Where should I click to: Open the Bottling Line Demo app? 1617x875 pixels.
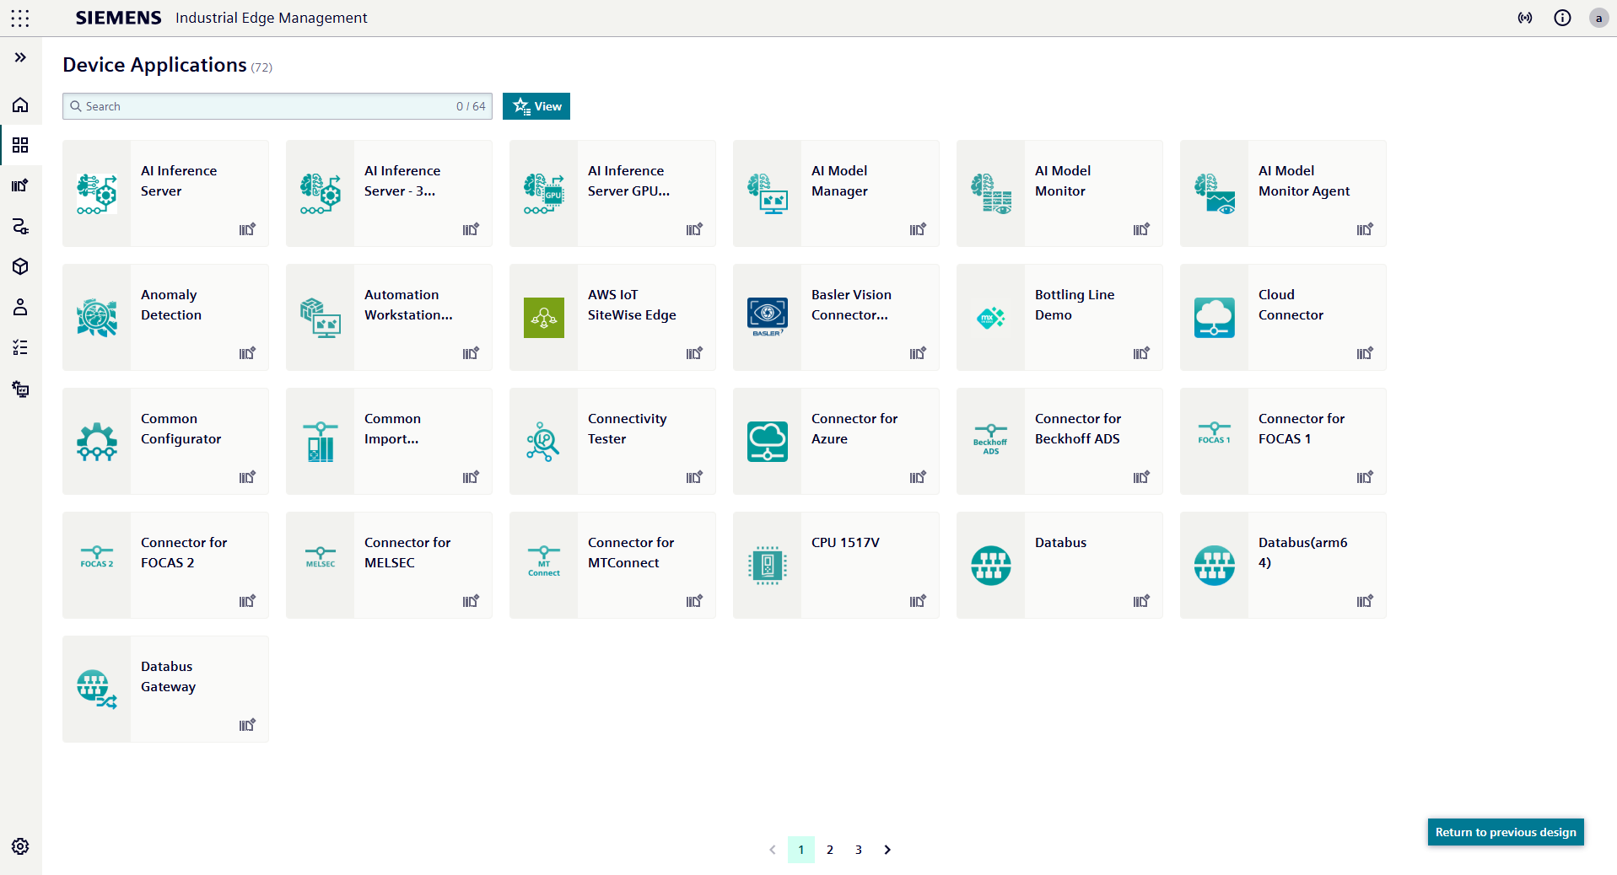pyautogui.click(x=1059, y=317)
